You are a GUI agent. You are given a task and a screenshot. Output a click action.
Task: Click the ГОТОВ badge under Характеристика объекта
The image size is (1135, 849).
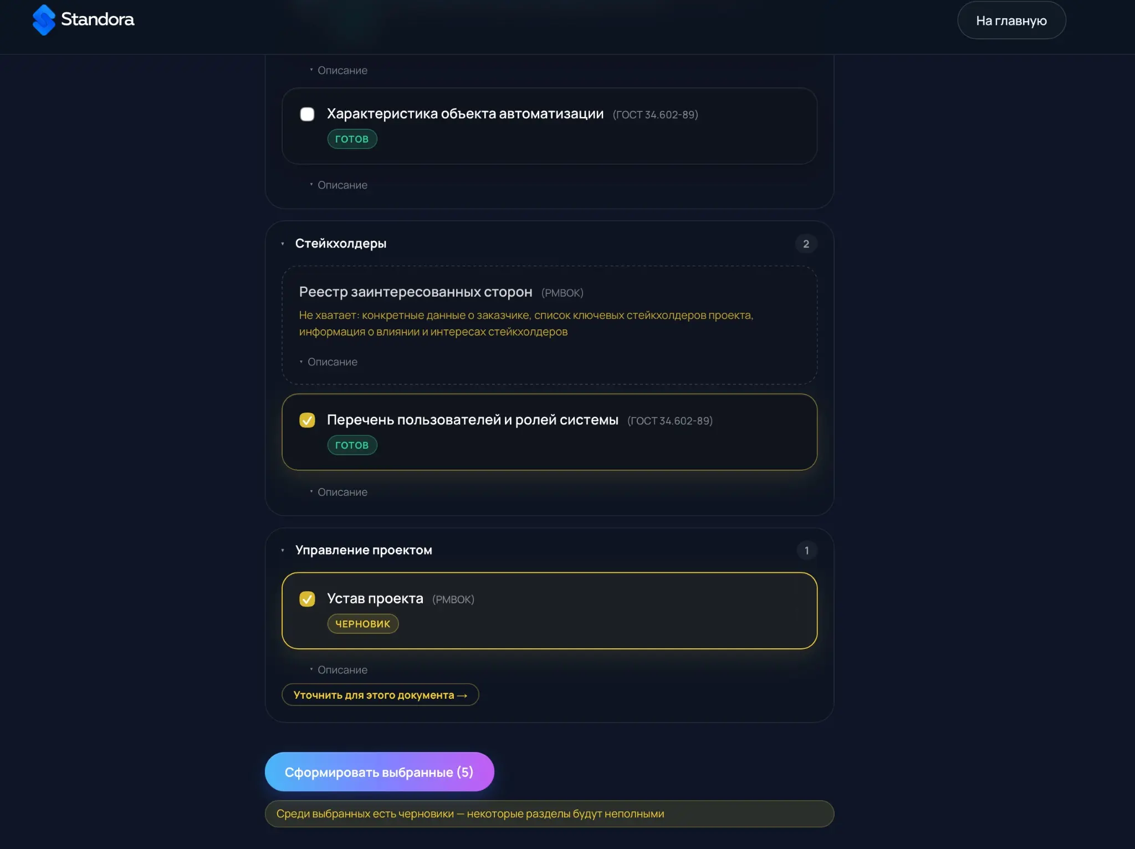click(x=352, y=139)
